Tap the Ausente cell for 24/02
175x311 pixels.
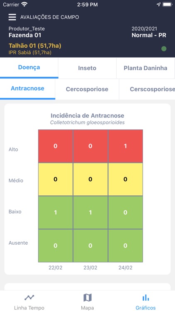[125, 245]
